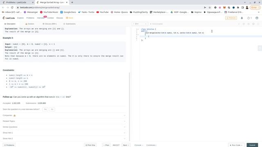Reset code to default with the revert icon
The image size is (262, 147).
click(x=248, y=24)
